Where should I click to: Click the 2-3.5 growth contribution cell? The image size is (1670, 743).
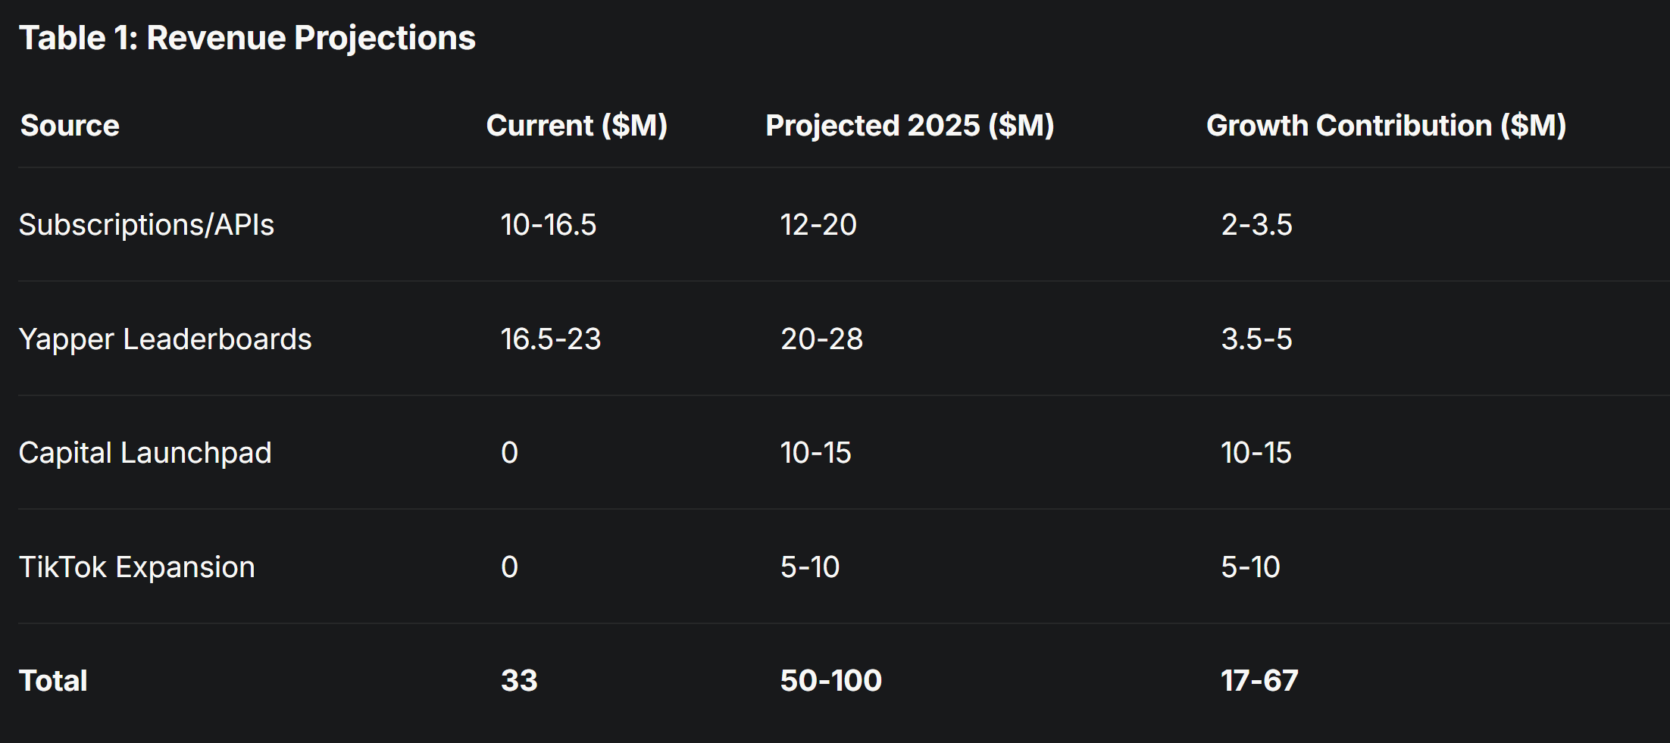click(x=1256, y=225)
